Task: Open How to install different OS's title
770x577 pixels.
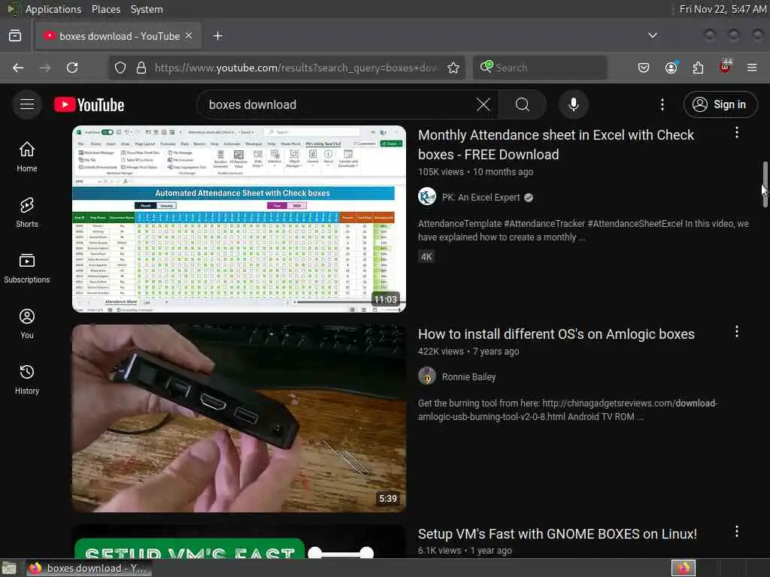Action: (556, 334)
